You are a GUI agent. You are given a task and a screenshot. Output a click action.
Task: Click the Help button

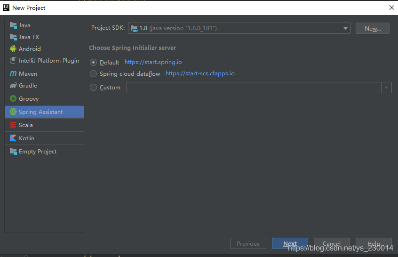click(374, 243)
